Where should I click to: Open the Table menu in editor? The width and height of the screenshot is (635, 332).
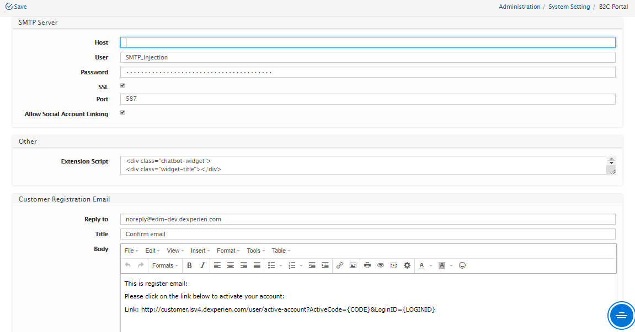(x=281, y=251)
